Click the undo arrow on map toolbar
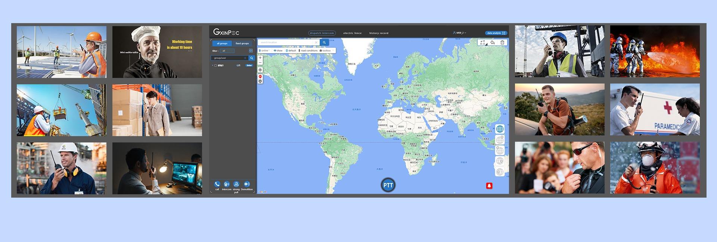This screenshot has height=242, width=717. coord(493,43)
